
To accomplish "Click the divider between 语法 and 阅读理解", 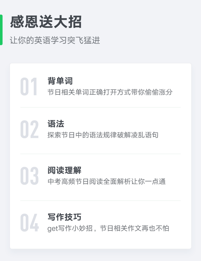I will 100,154.
